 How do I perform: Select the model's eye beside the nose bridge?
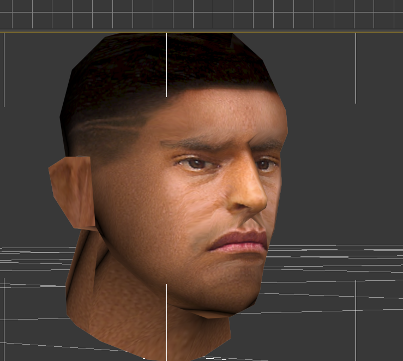coord(266,164)
